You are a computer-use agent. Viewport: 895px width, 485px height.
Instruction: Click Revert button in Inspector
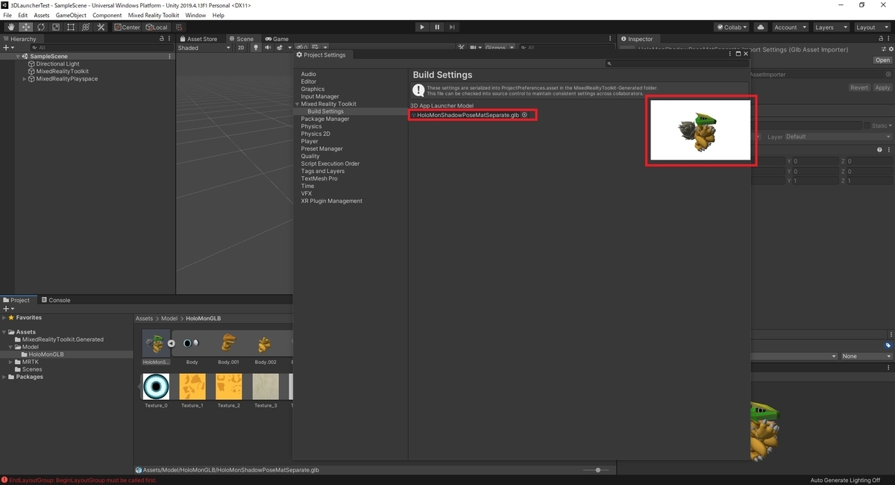859,87
